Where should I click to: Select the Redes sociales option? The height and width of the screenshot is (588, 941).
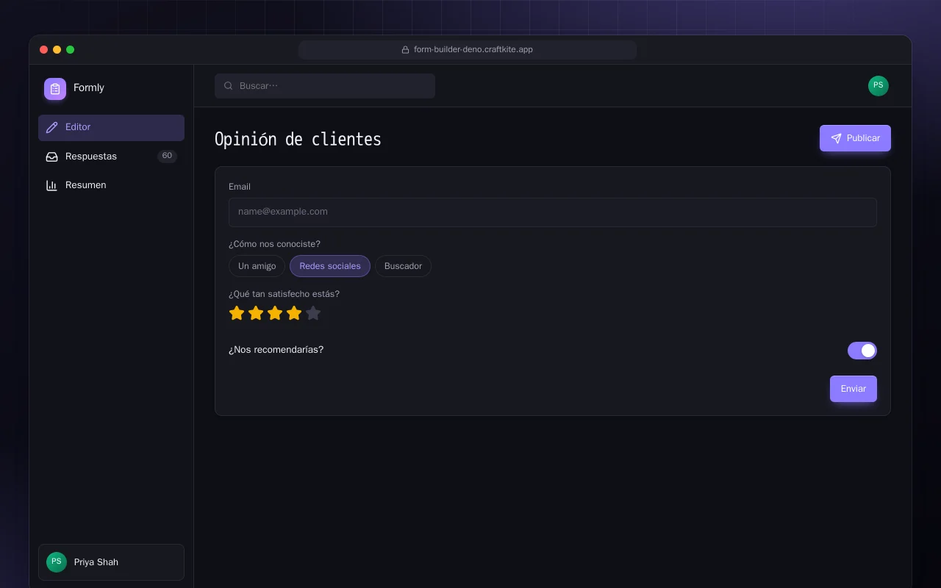tap(330, 266)
